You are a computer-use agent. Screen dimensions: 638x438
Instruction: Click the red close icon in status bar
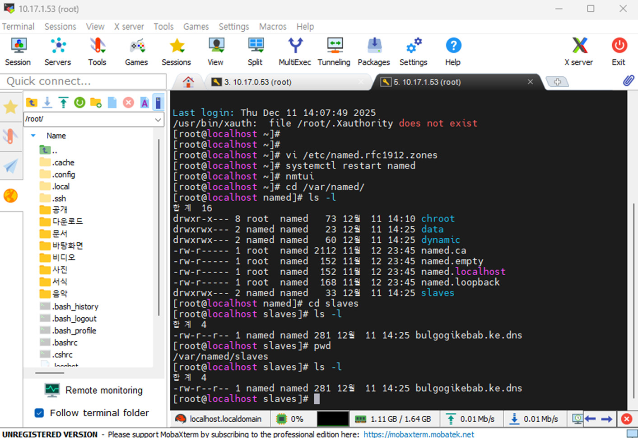[x=627, y=419]
